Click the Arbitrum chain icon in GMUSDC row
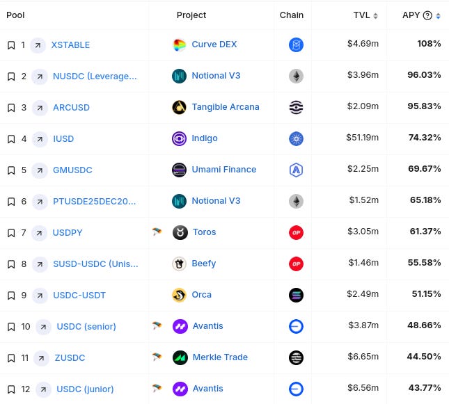 tap(296, 170)
